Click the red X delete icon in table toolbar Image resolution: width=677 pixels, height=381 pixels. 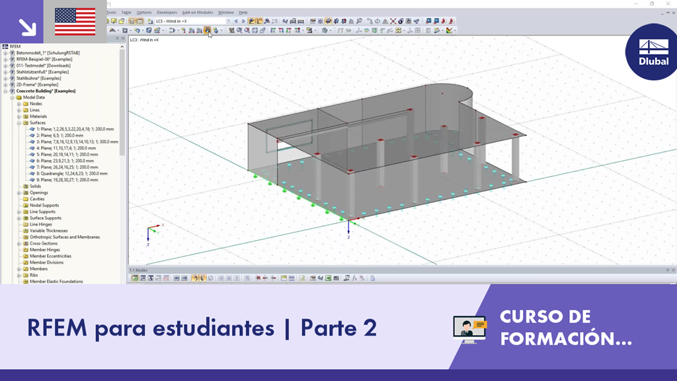[258, 278]
